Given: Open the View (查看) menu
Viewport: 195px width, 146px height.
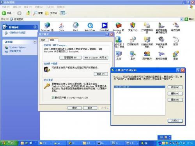Looking at the screenshot, I should (x=28, y=7).
